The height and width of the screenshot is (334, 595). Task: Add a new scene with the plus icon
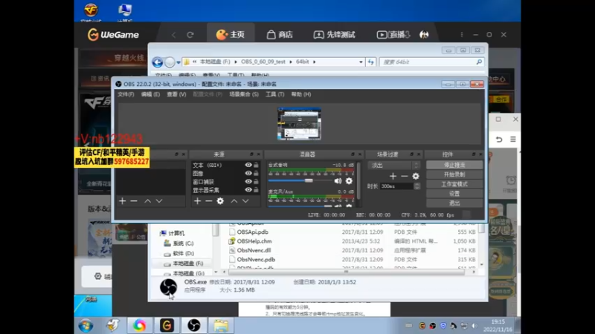point(122,201)
